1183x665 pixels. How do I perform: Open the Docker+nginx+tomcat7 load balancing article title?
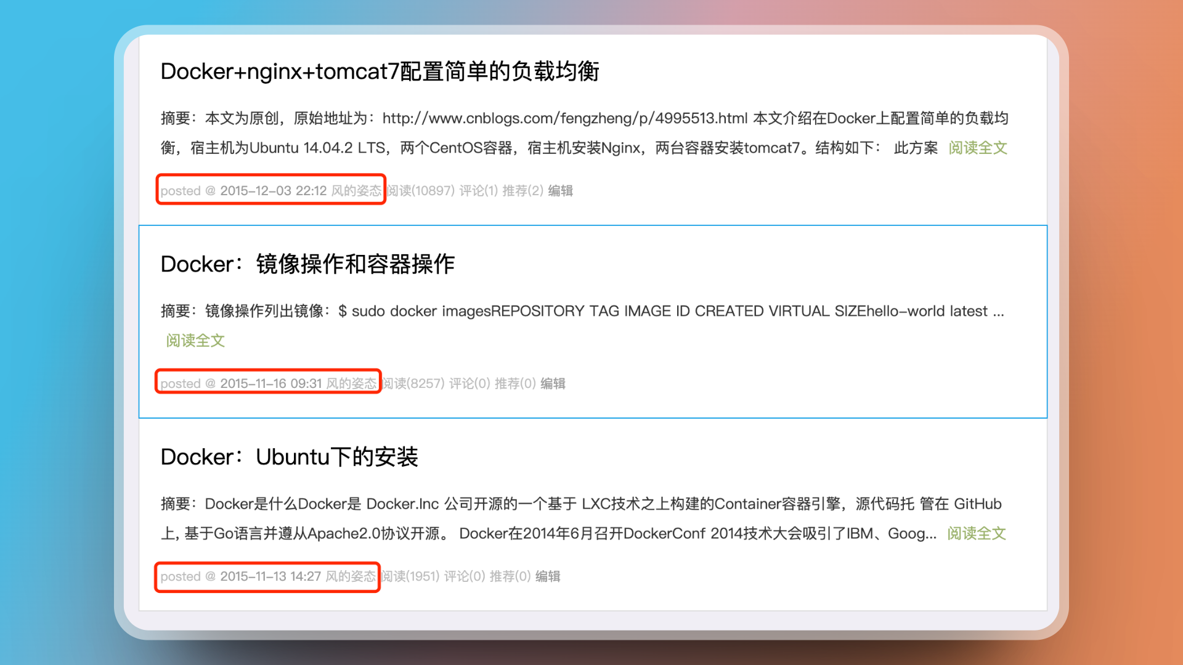pos(380,71)
